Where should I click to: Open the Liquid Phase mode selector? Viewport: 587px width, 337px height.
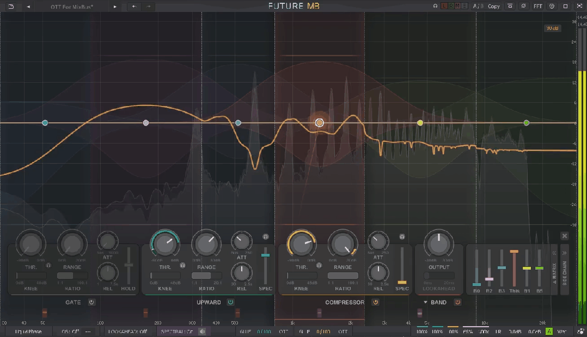point(28,332)
